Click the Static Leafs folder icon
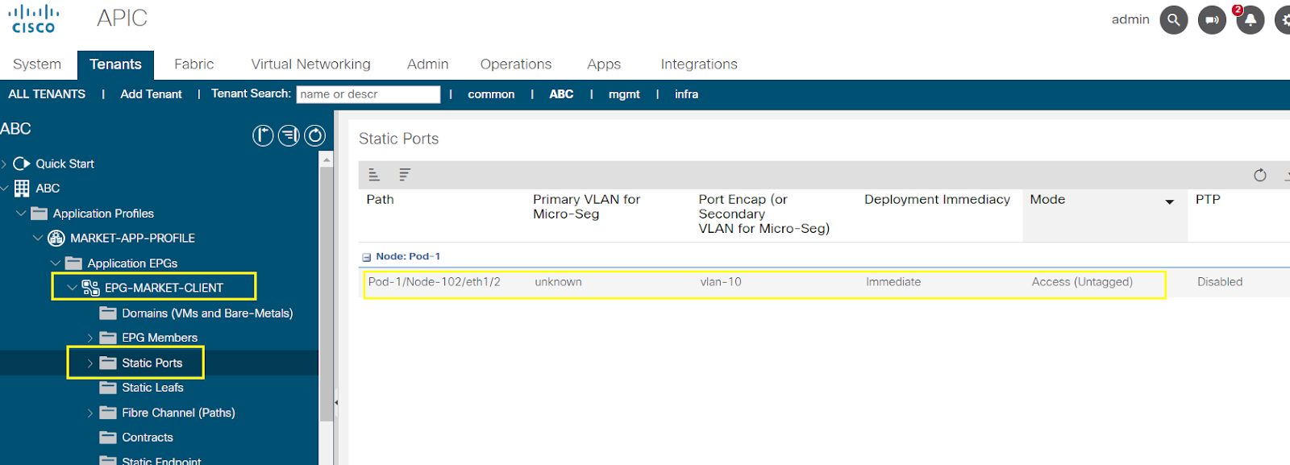The height and width of the screenshot is (465, 1290). 108,388
